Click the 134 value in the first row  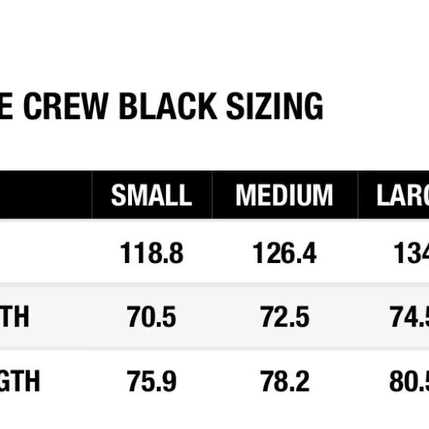pyautogui.click(x=411, y=253)
